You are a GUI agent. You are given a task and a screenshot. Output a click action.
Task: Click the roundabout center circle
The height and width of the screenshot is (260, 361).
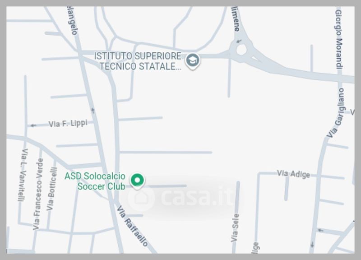coord(241,50)
